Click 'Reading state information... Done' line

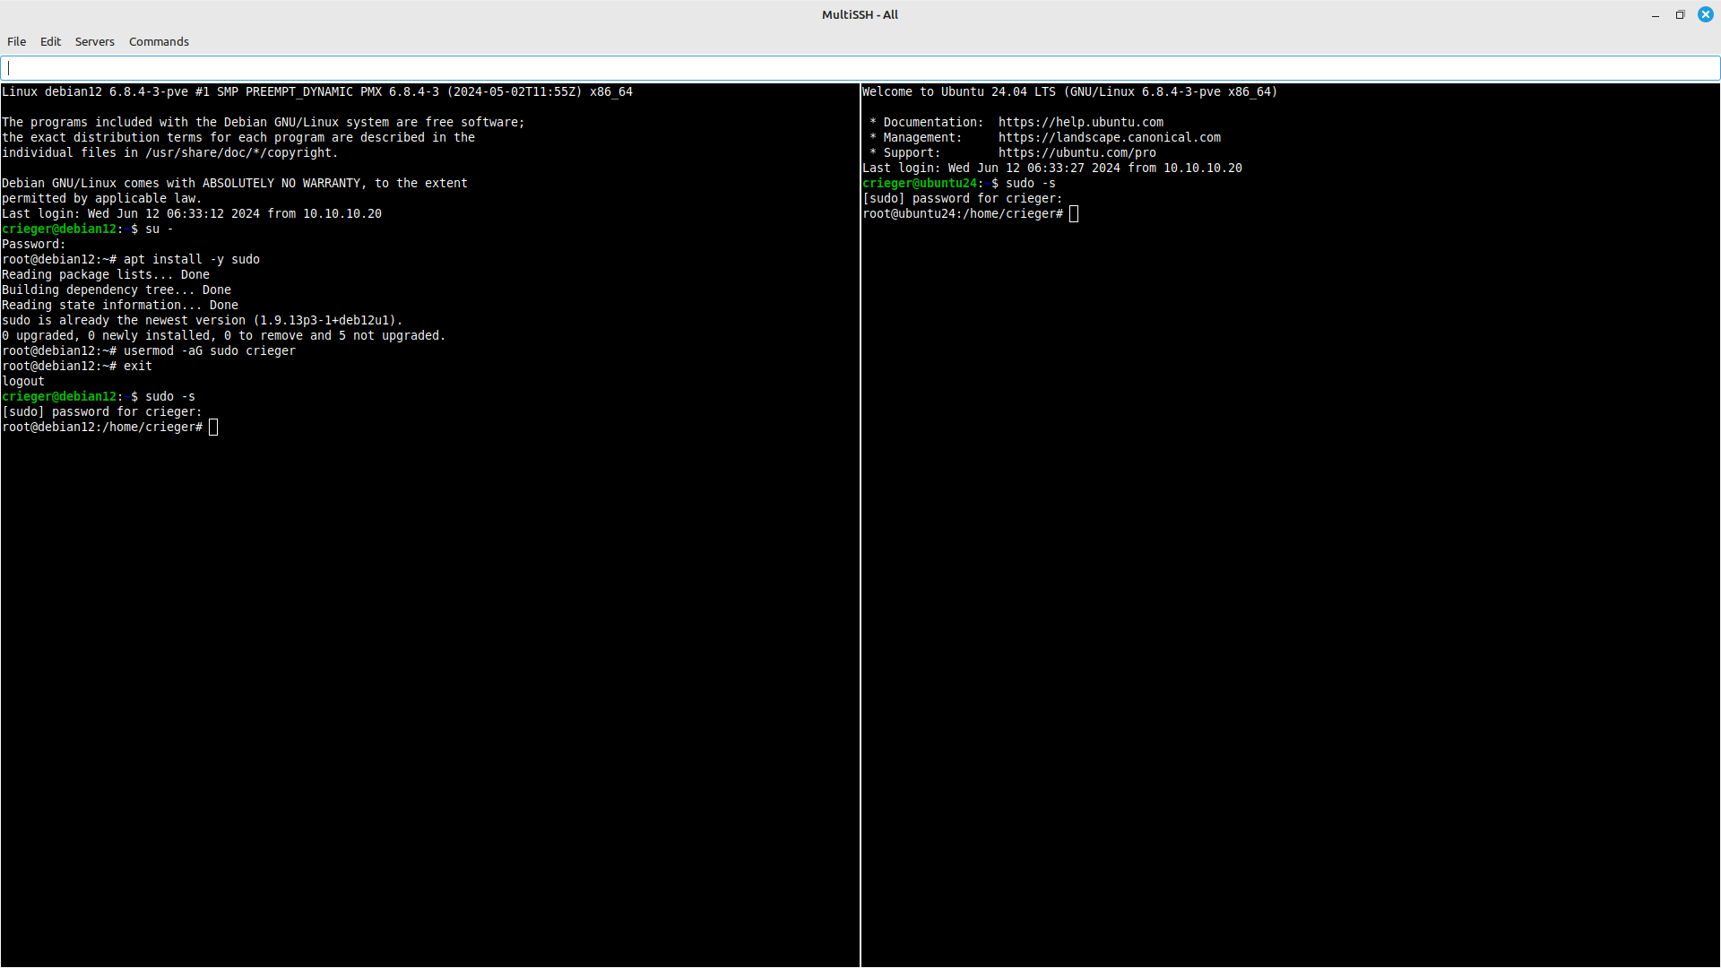120,306
